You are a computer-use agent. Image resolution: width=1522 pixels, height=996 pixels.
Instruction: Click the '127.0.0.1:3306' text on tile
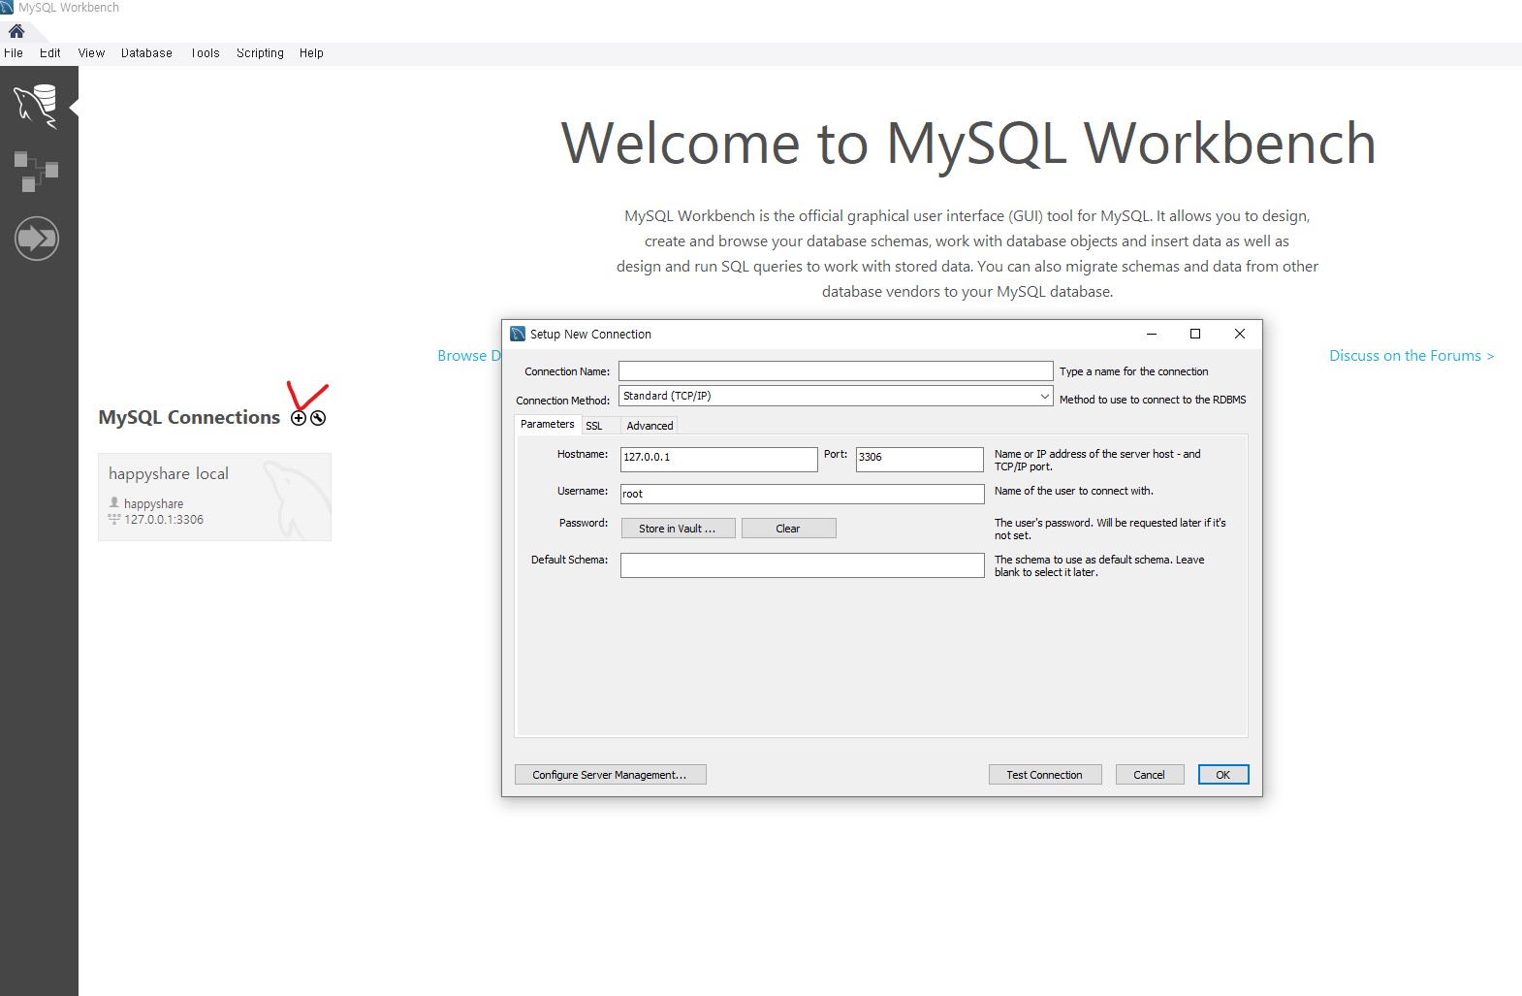[164, 520]
